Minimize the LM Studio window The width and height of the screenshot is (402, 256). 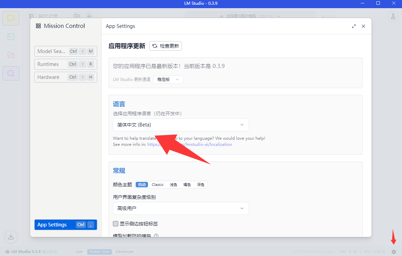pyautogui.click(x=363, y=3)
